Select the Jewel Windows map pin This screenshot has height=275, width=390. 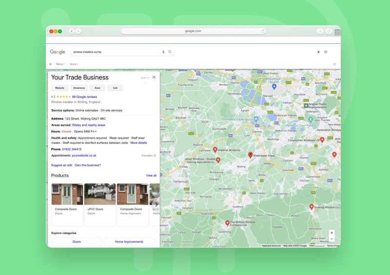click(x=218, y=160)
